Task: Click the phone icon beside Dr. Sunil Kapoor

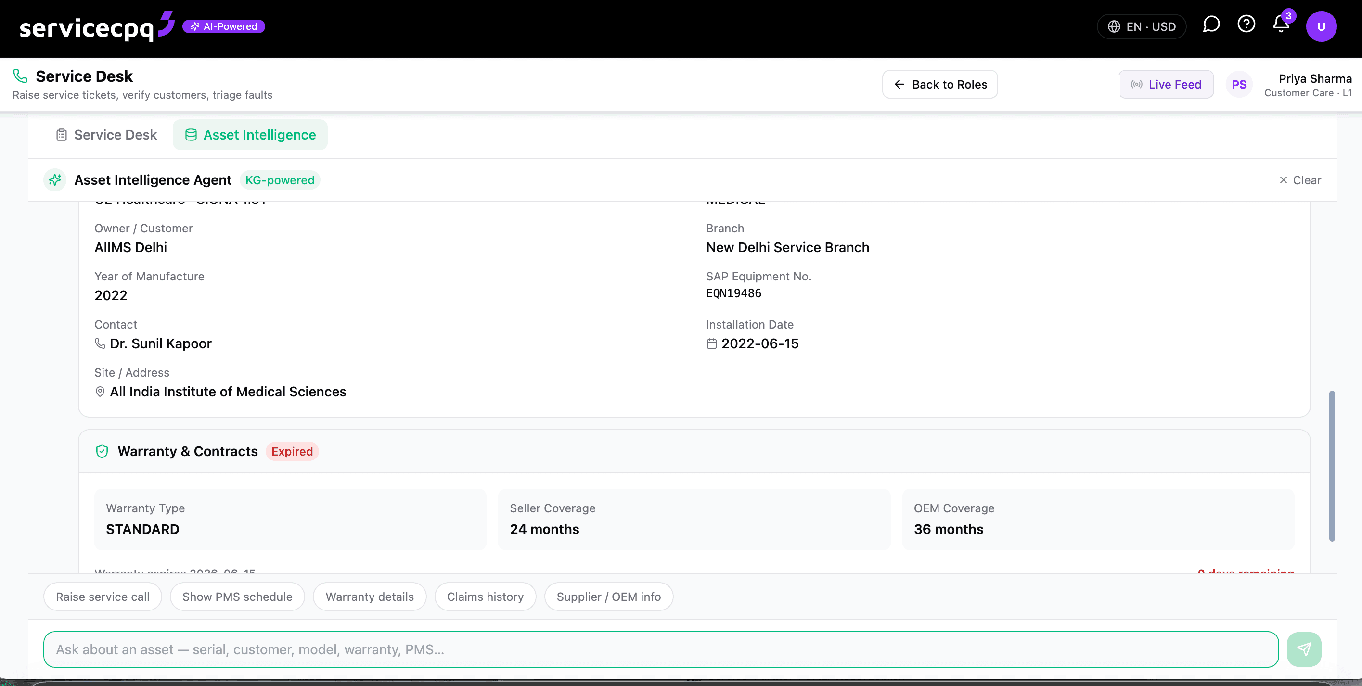Action: (x=100, y=343)
